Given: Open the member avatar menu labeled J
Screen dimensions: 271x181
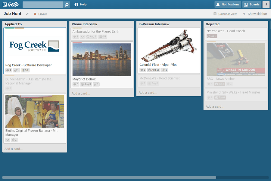Looking at the screenshot, I should coord(266,4).
